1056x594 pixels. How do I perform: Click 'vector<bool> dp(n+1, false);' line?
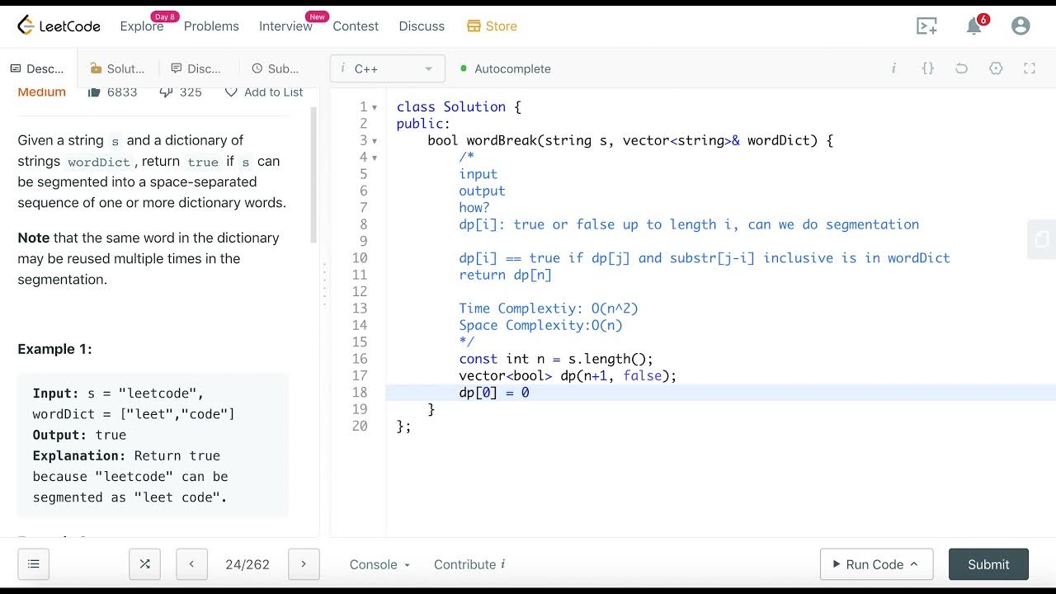tap(568, 375)
